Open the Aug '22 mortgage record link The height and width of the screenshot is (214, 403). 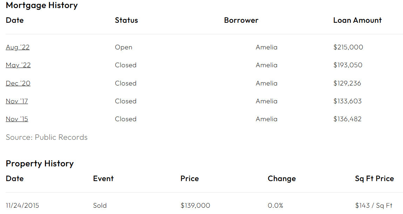coord(18,47)
